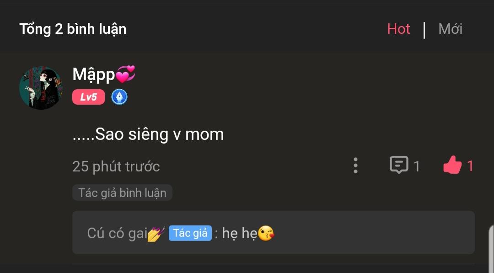Open the three-dot comment options menu
The width and height of the screenshot is (494, 273).
pos(355,166)
